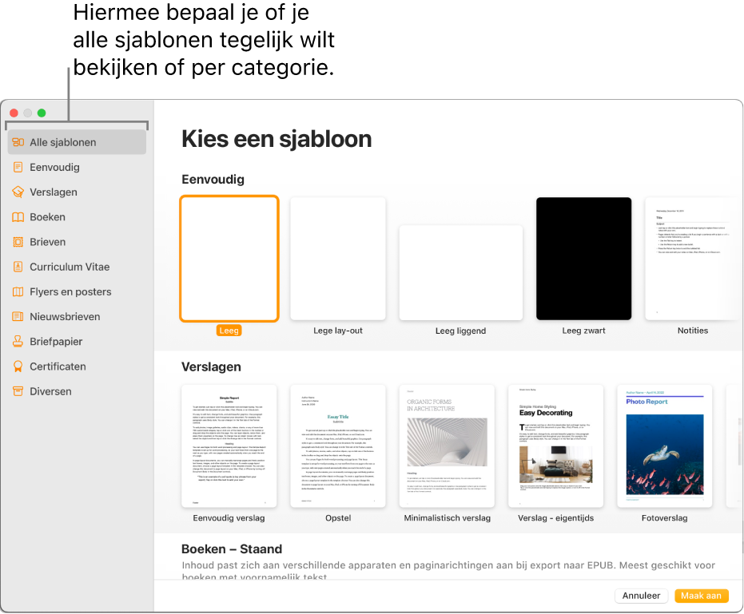Click the Certificaten ribbon icon
The height and width of the screenshot is (614, 744).
(x=18, y=366)
